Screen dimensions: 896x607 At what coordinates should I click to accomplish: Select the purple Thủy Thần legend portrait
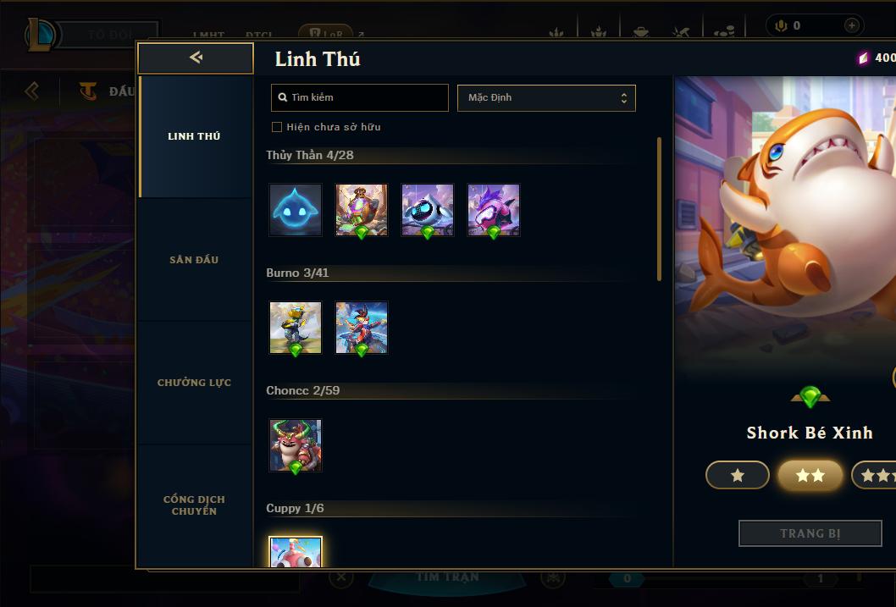pyautogui.click(x=494, y=210)
